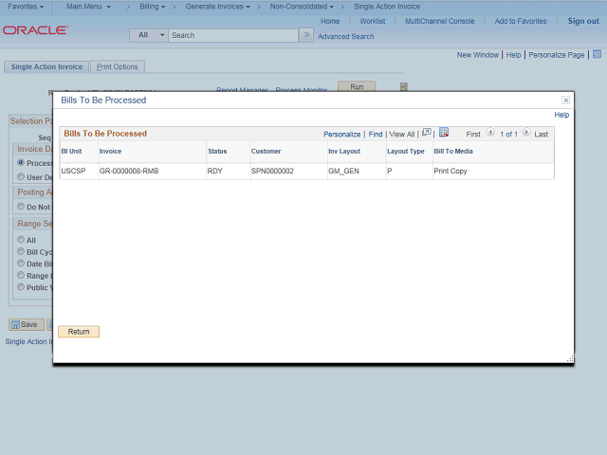Click the RDY status cell
The height and width of the screenshot is (455, 607).
(x=215, y=171)
